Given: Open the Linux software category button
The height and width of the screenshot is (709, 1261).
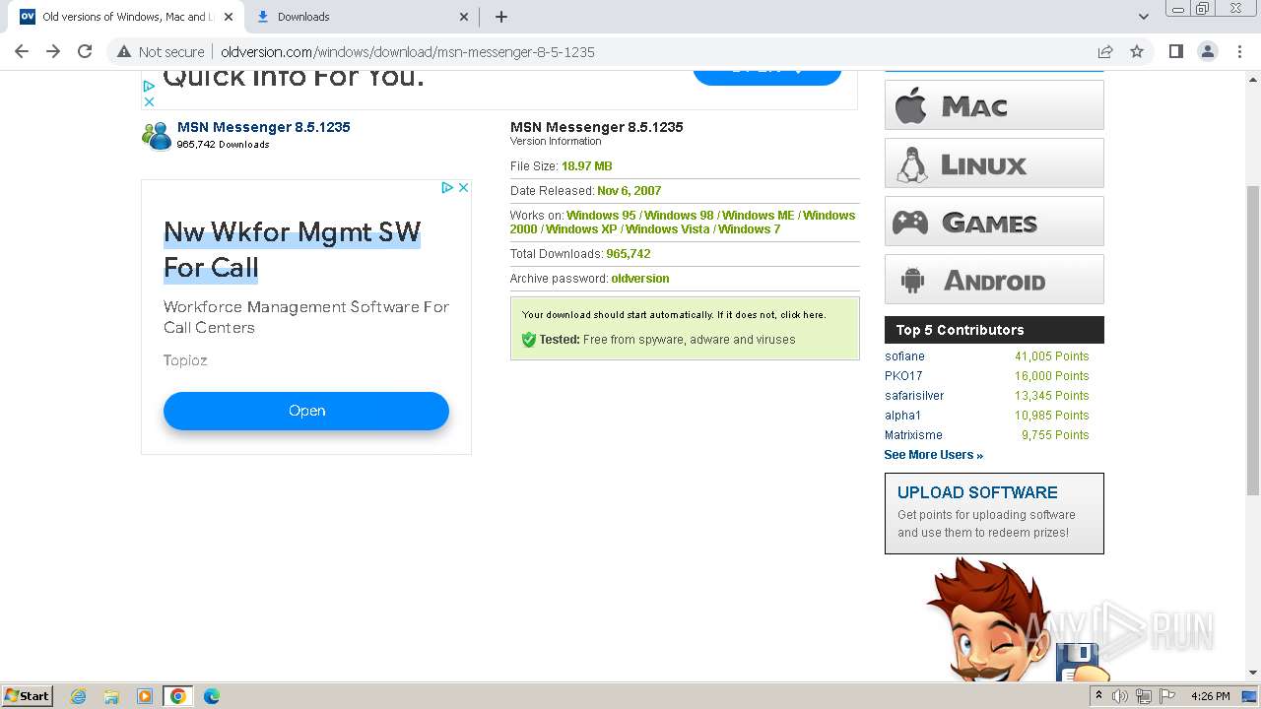Looking at the screenshot, I should 994,162.
